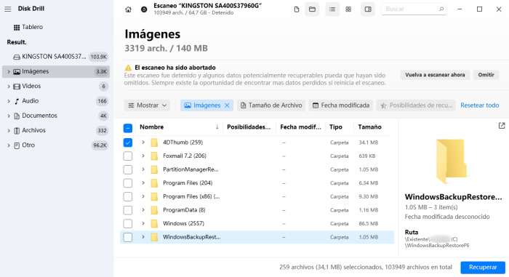Remove the Imágenes filter with the X
509x277 pixels.
tap(227, 105)
